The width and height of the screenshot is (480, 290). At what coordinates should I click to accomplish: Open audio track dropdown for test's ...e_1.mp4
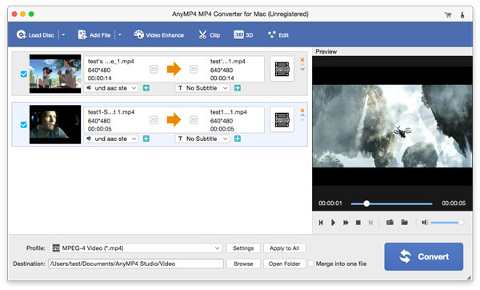[111, 88]
